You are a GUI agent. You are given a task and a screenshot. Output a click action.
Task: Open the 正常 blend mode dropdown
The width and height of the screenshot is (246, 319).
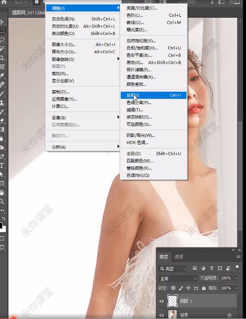[178, 278]
